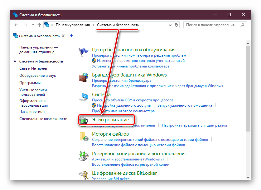Close the Система и безопасность tab
The height and width of the screenshot is (190, 261).
pyautogui.click(x=63, y=36)
